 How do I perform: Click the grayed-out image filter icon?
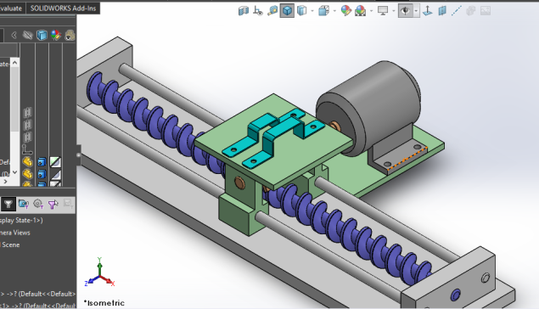pyautogui.click(x=68, y=205)
